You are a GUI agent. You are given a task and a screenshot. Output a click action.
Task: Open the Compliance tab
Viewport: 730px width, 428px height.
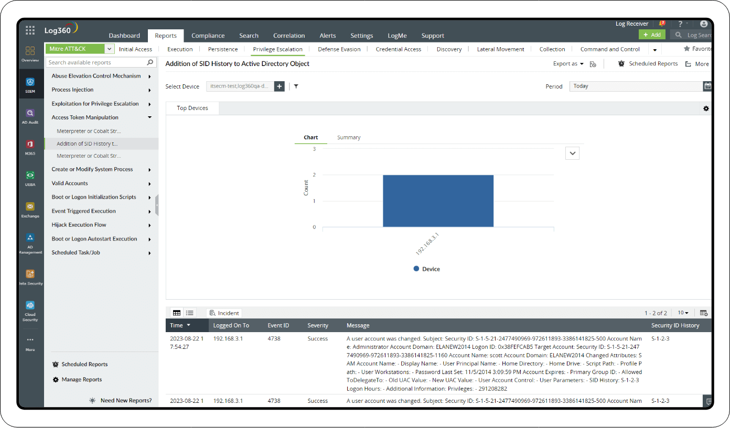click(208, 36)
